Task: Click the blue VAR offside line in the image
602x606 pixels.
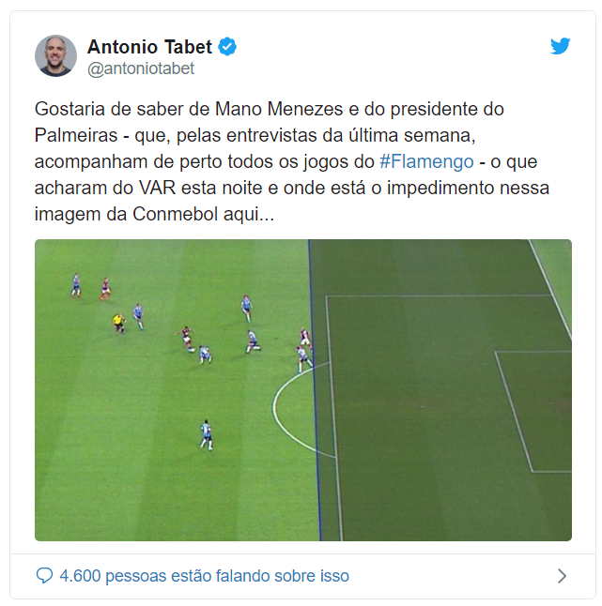Action: [x=315, y=390]
